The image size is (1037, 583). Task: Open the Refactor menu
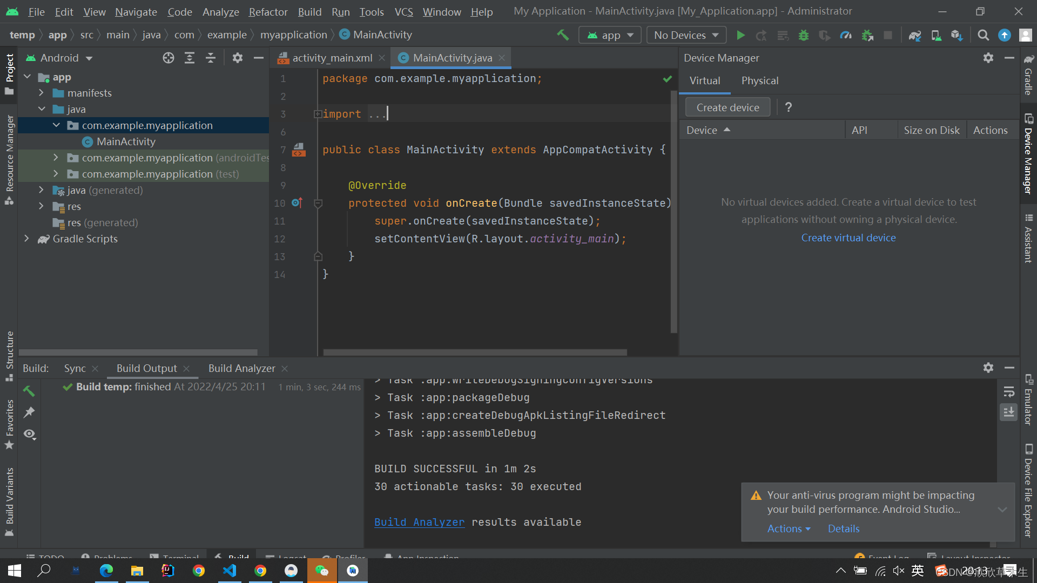tap(268, 12)
